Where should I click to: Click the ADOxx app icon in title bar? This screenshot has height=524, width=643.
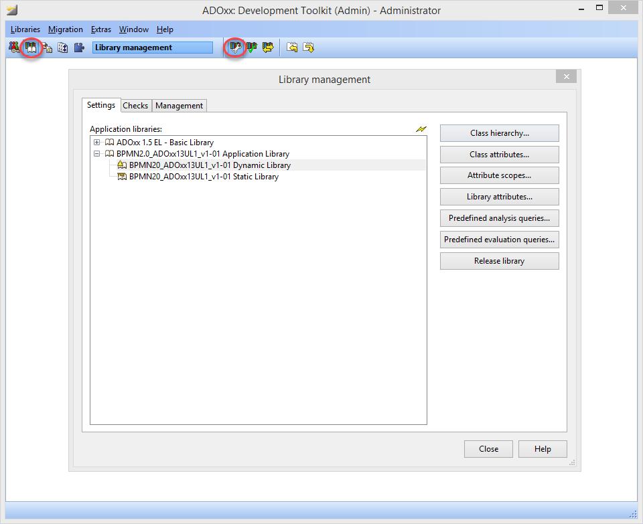click(12, 10)
